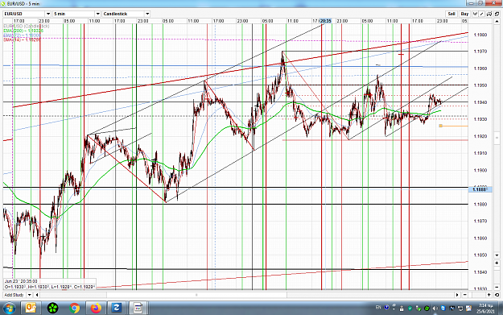Click the price axis expand plus button

pos(497,263)
